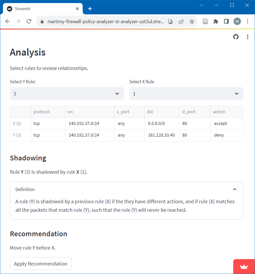Open the Select X Rule dropdown
The height and width of the screenshot is (274, 255).
[x=186, y=94]
